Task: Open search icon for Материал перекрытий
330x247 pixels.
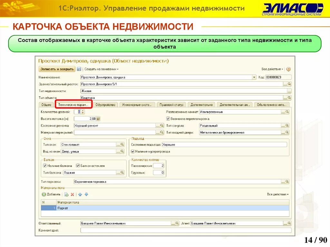Action: click(162, 132)
